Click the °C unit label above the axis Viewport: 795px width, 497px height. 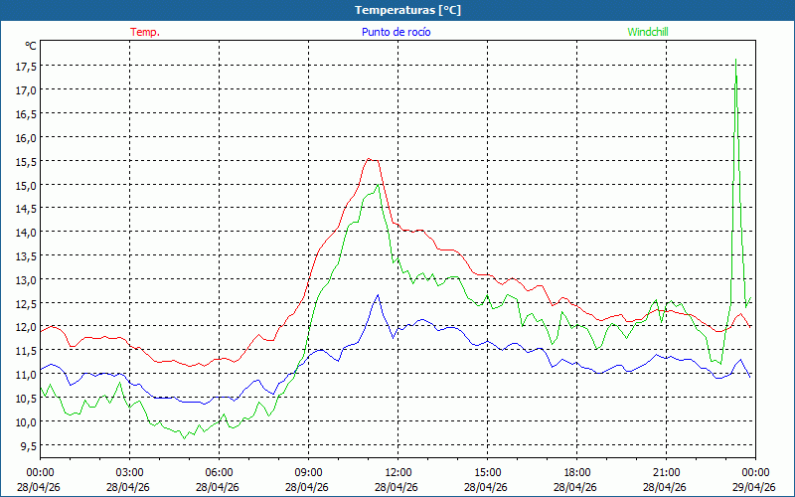click(x=31, y=46)
